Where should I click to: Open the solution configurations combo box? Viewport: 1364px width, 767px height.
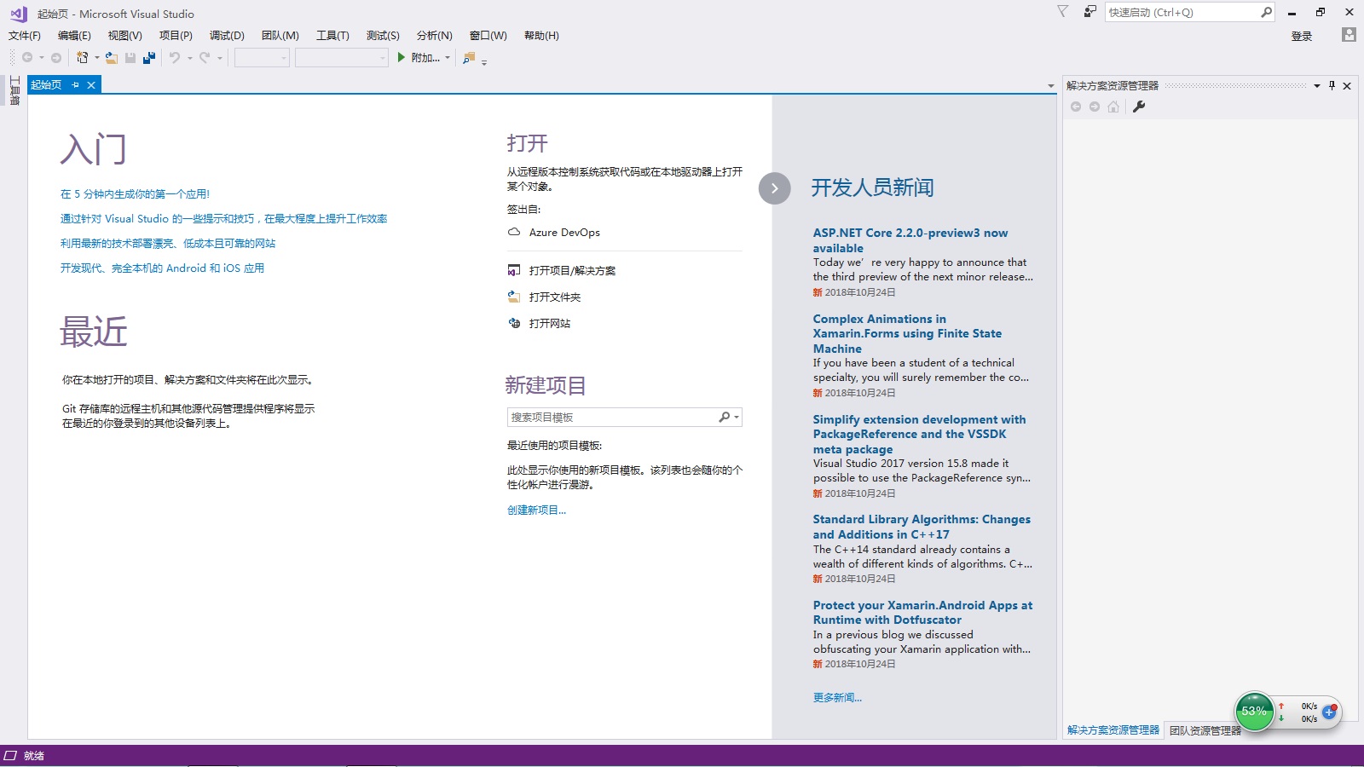(x=262, y=57)
